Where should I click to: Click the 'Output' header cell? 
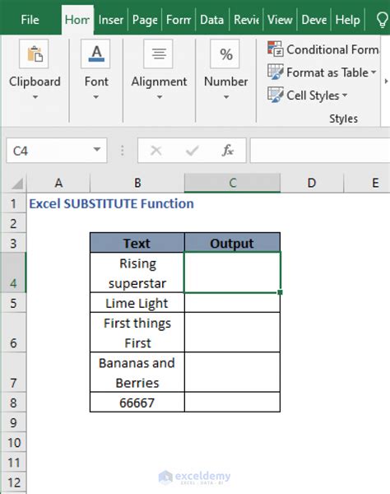tap(232, 243)
